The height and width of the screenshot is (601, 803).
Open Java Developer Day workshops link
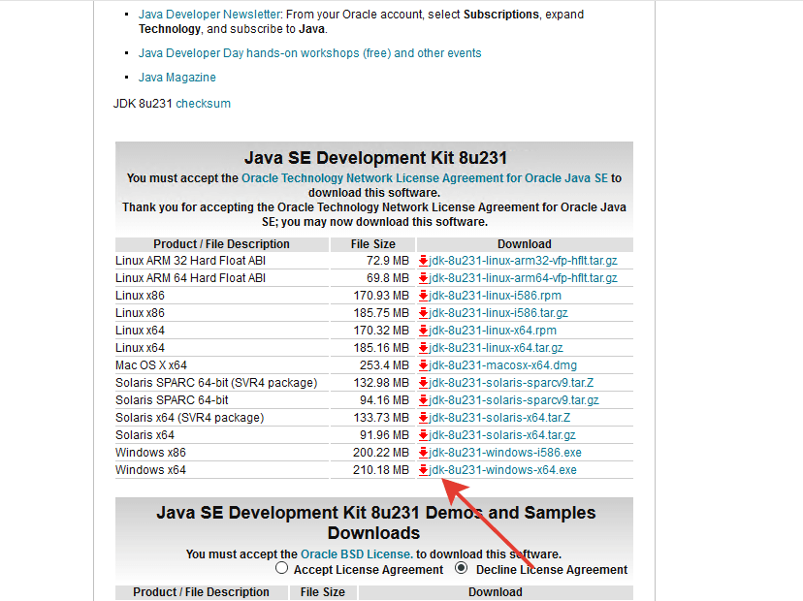309,53
